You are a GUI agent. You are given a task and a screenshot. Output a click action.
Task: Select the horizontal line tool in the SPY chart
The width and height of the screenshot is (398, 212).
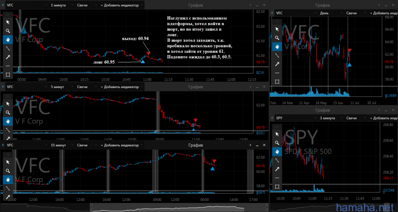click(277, 178)
